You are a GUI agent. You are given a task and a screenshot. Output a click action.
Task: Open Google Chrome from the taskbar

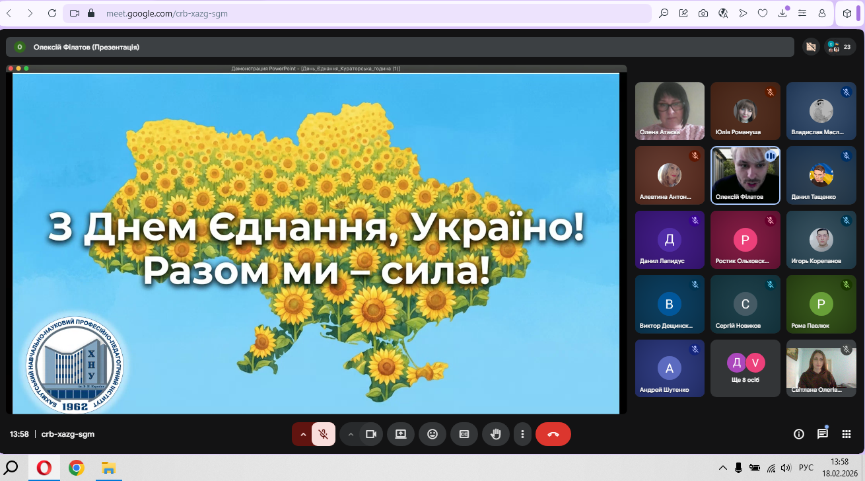click(77, 468)
